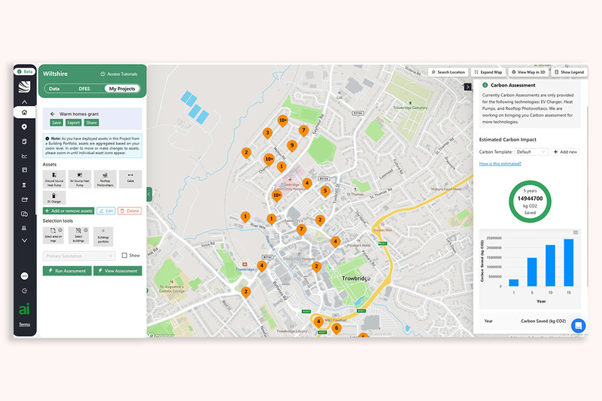Enable the Show checkbox

click(x=125, y=256)
